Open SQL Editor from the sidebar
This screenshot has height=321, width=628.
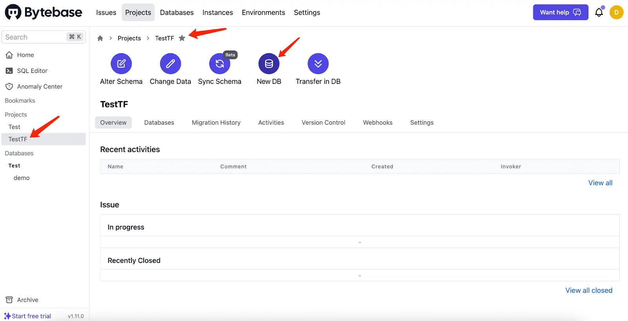[32, 71]
